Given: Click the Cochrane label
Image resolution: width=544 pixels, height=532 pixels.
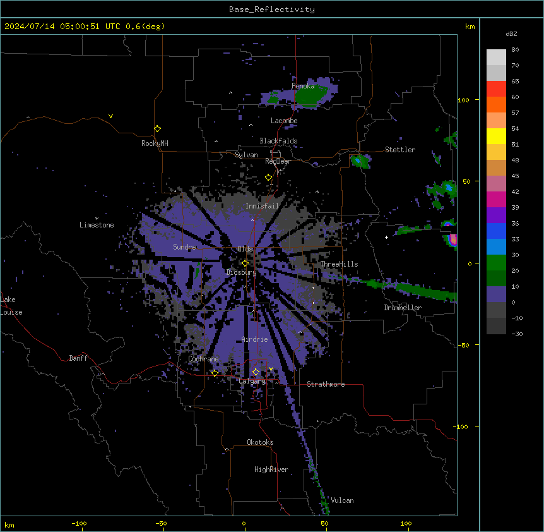Looking at the screenshot, I should (203, 359).
